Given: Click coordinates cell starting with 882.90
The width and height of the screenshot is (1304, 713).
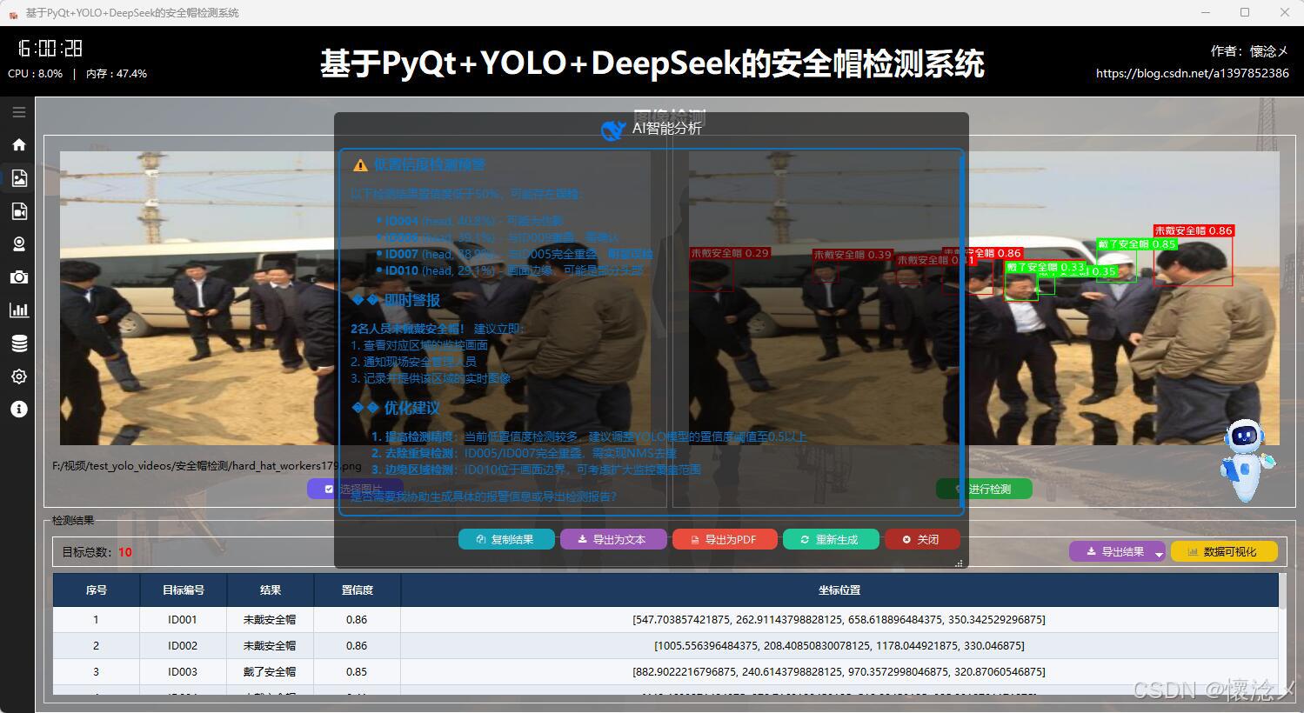Looking at the screenshot, I should tap(839, 672).
